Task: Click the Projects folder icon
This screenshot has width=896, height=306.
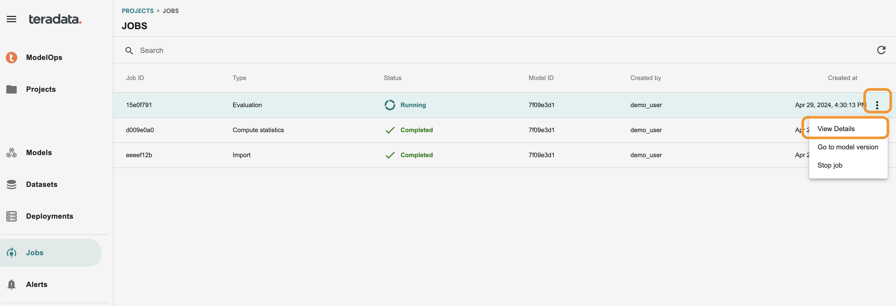Action: pos(12,89)
